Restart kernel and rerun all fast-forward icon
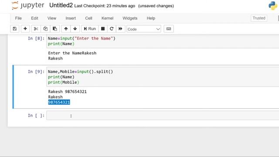The height and width of the screenshot is (157, 279). coord(120,29)
